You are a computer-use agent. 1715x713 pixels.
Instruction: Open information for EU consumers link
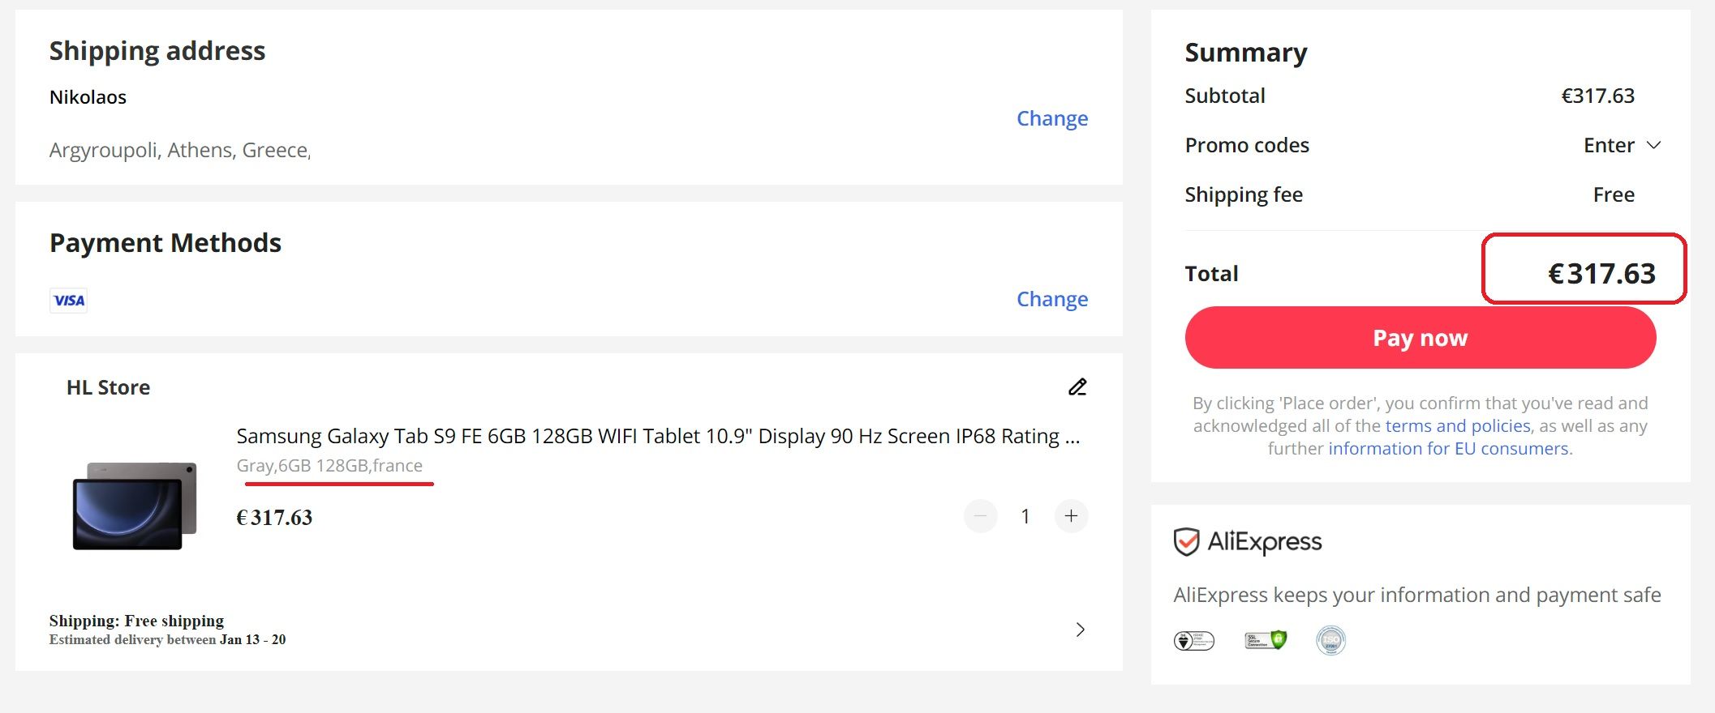[x=1448, y=448]
